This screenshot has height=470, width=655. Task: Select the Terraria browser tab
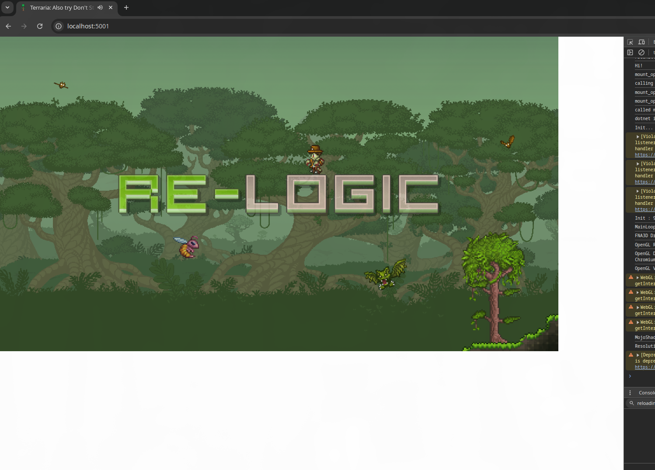click(67, 7)
